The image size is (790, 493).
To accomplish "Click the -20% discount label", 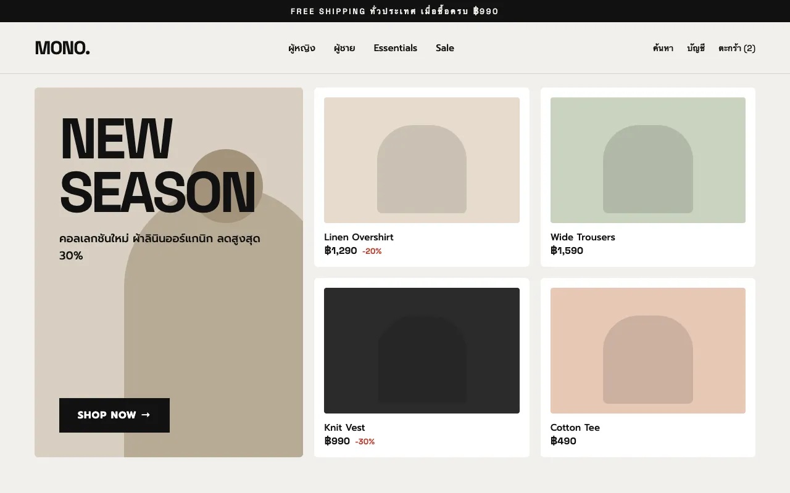I will (372, 251).
